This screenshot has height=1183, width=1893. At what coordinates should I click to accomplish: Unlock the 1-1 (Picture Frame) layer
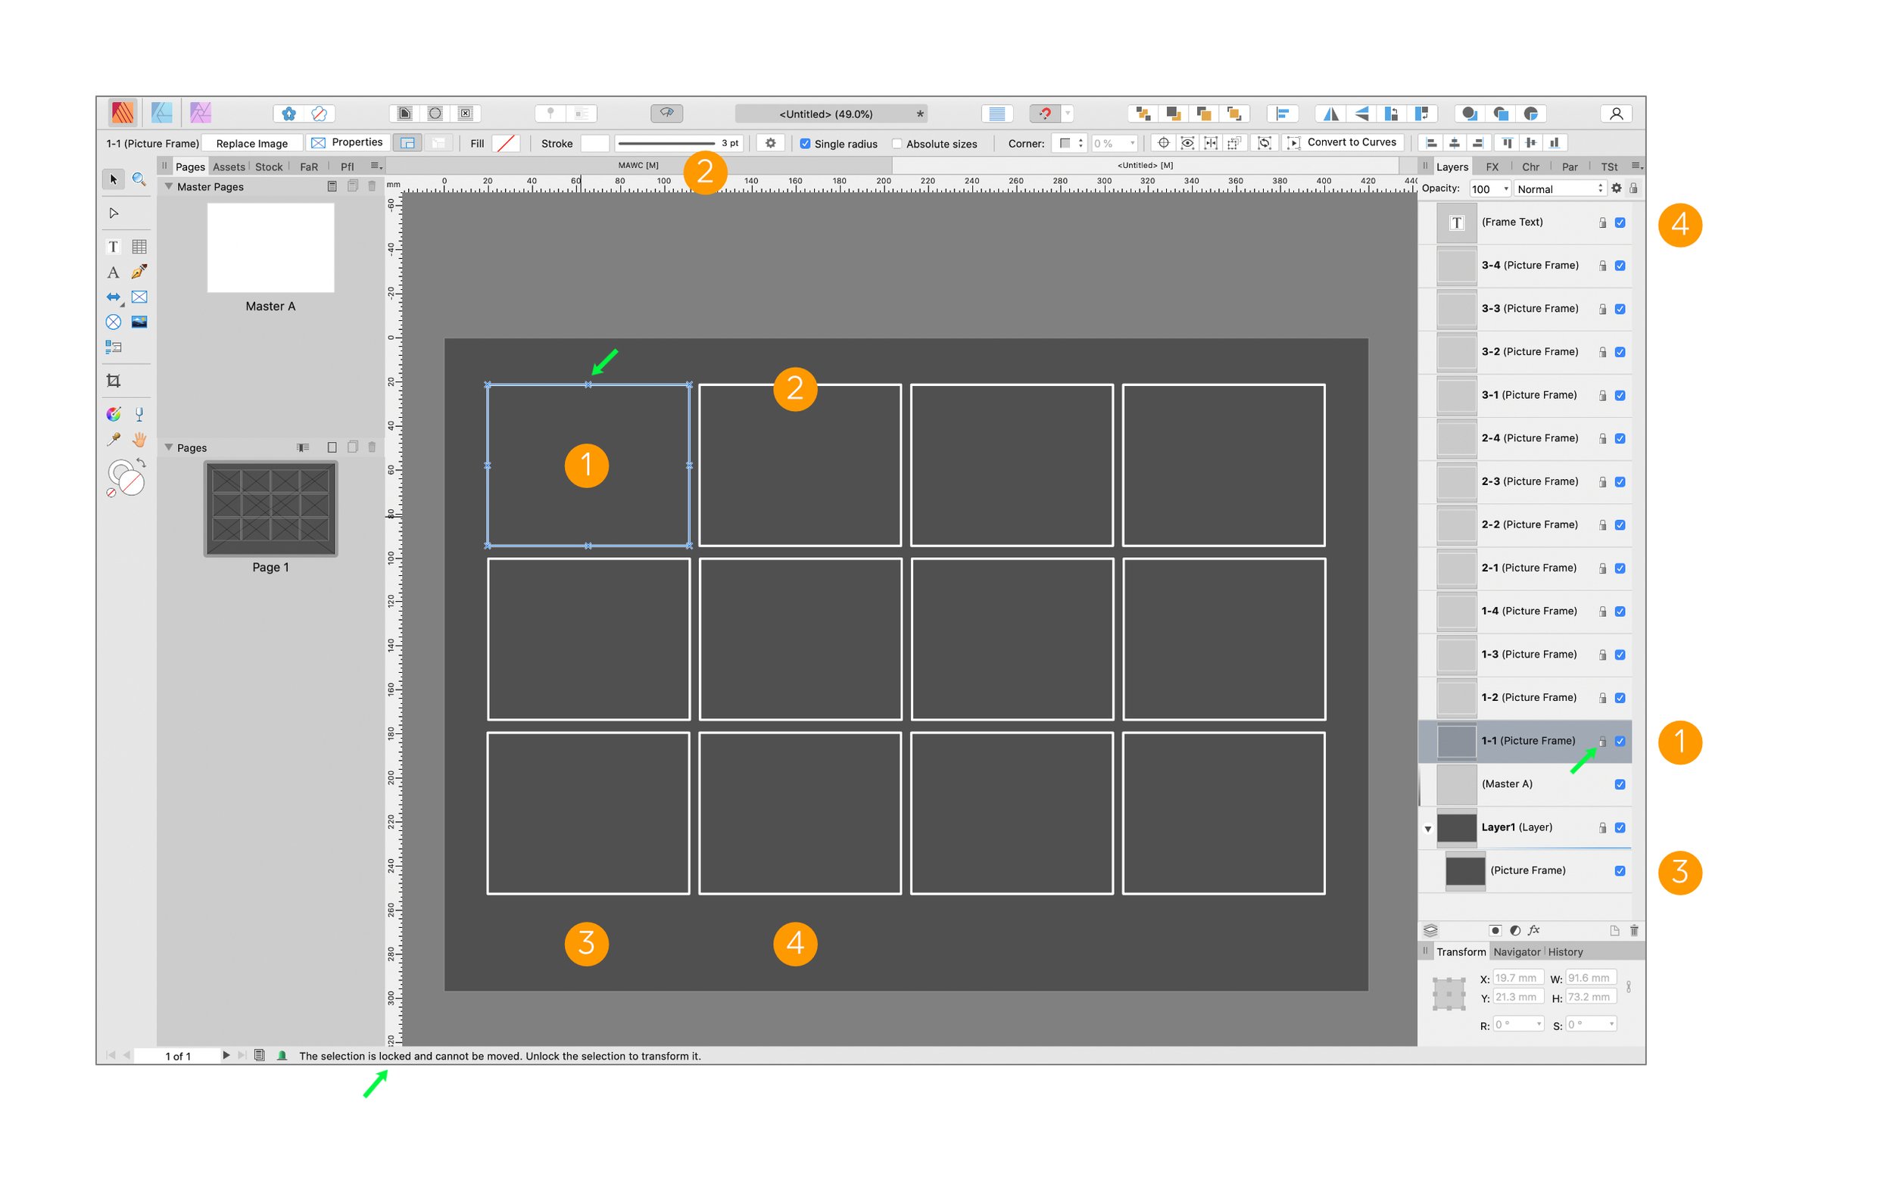point(1603,741)
